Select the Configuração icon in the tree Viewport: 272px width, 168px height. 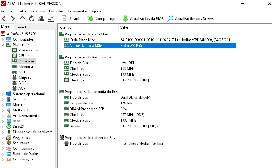pos(9,148)
